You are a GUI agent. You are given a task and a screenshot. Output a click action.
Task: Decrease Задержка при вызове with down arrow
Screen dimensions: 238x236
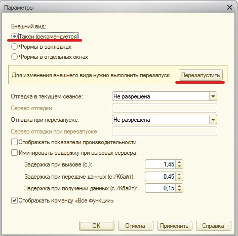point(179,166)
